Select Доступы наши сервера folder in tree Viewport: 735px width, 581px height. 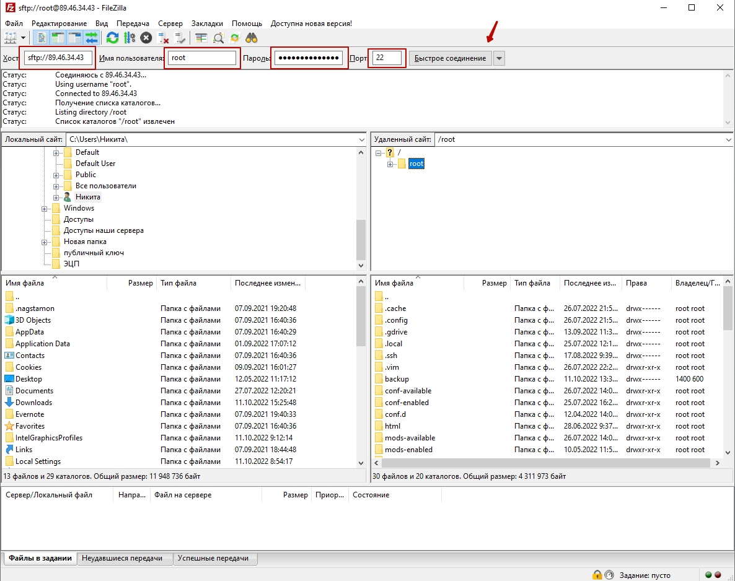tap(103, 230)
